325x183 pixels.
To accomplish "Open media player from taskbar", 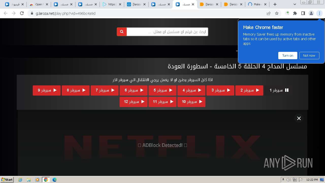I will (x=37, y=180).
